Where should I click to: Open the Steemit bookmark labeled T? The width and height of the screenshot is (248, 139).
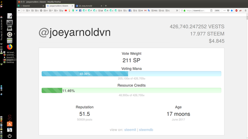click(84, 10)
